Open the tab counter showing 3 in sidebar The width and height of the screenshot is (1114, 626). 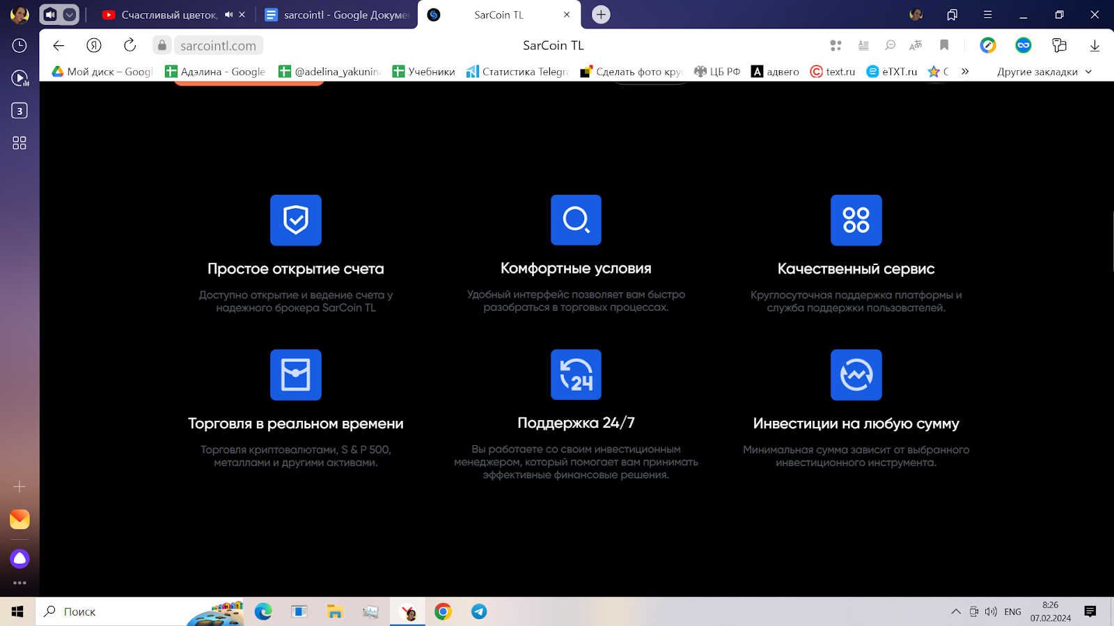[x=19, y=111]
